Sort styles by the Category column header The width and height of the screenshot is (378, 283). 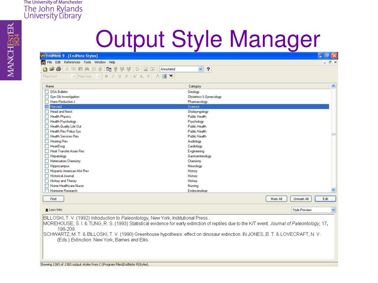point(257,86)
